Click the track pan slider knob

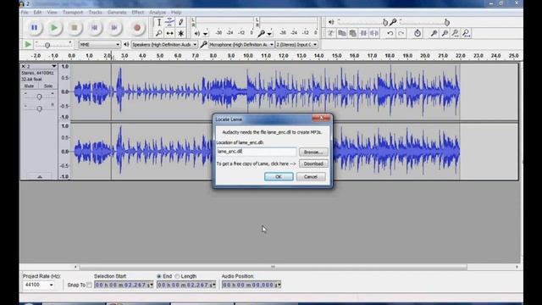point(39,108)
